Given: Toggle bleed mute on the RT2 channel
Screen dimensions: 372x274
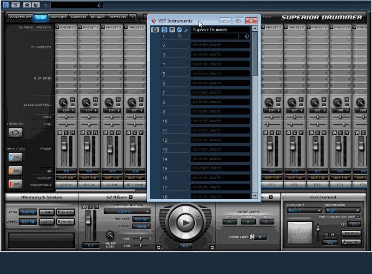Looking at the screenshot, I should (x=301, y=99).
